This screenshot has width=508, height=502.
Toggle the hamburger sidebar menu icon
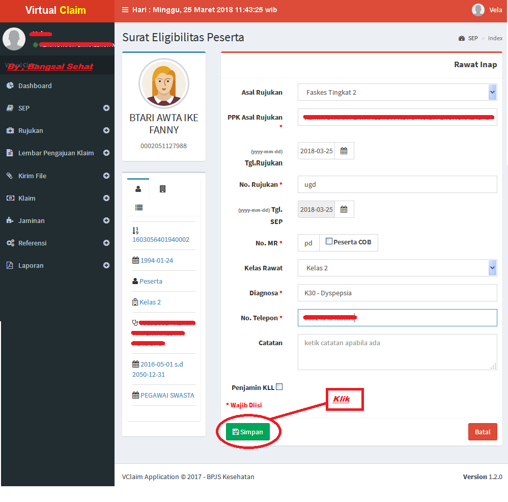[125, 10]
